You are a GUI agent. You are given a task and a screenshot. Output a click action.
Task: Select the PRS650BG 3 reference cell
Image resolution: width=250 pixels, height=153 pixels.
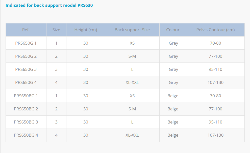click(x=26, y=122)
